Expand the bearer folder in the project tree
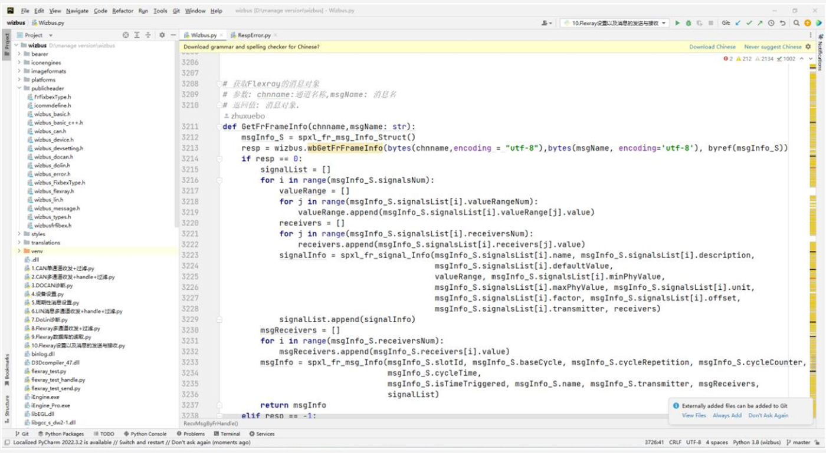The width and height of the screenshot is (826, 453). 19,54
